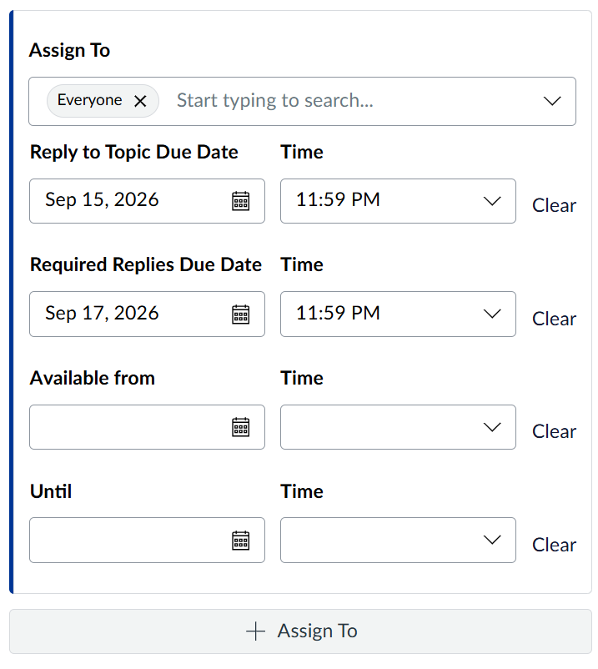The width and height of the screenshot is (598, 669).
Task: Expand the Available from time dropdown
Action: 492,427
